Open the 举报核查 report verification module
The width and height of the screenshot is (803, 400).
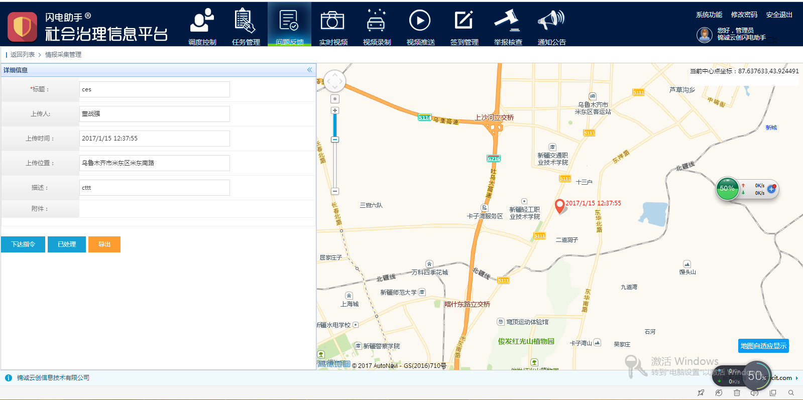[508, 26]
